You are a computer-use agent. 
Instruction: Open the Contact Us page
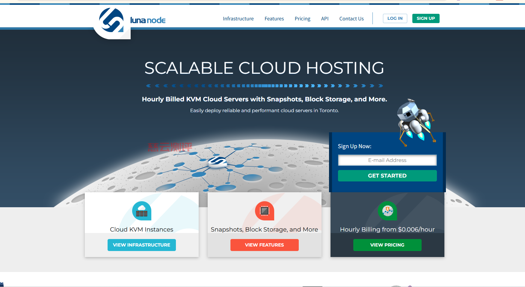coord(351,19)
